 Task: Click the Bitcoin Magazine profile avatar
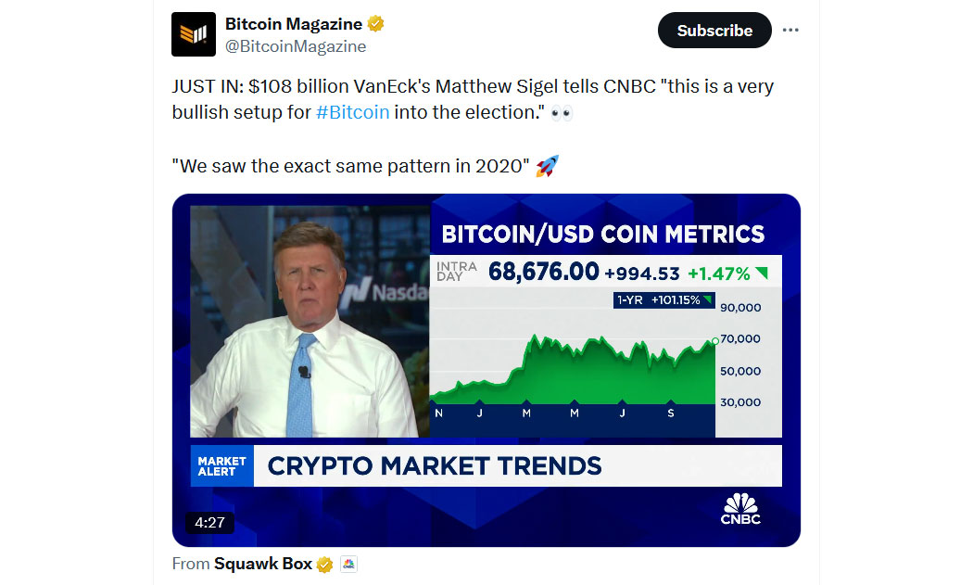coord(194,34)
